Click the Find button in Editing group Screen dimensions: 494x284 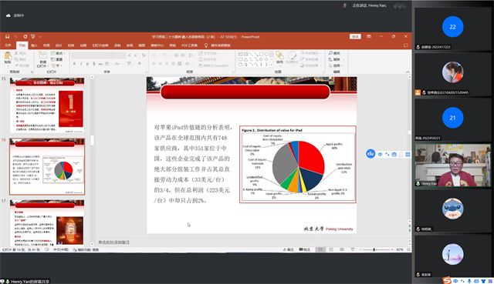click(x=334, y=53)
